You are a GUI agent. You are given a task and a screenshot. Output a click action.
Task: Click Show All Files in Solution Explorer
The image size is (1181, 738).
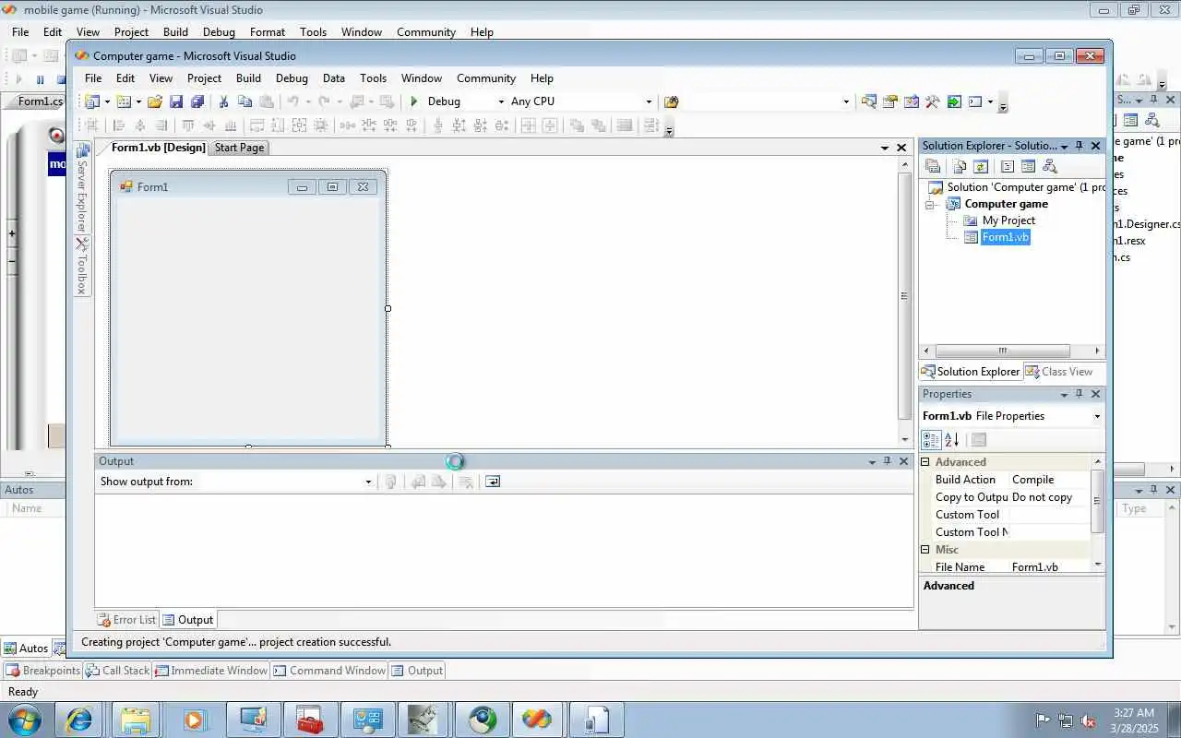[x=960, y=167]
